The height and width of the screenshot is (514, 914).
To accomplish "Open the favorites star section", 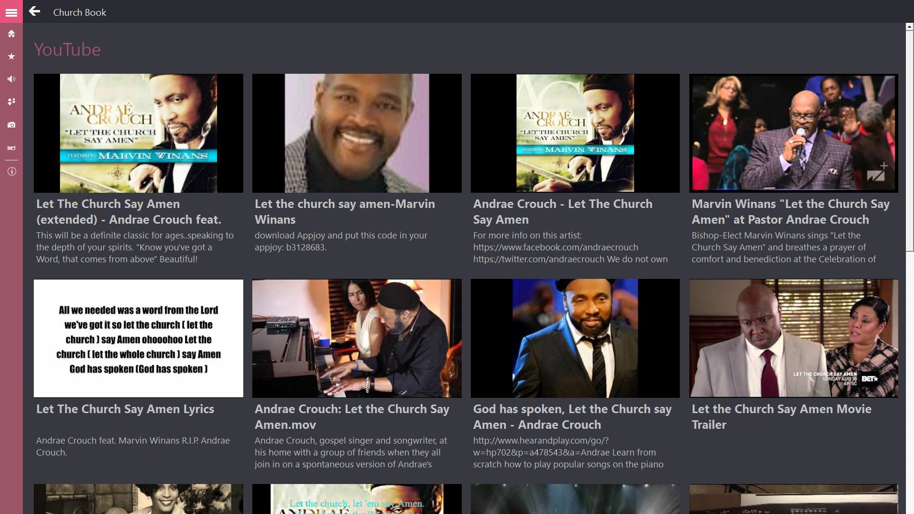I will 11,56.
